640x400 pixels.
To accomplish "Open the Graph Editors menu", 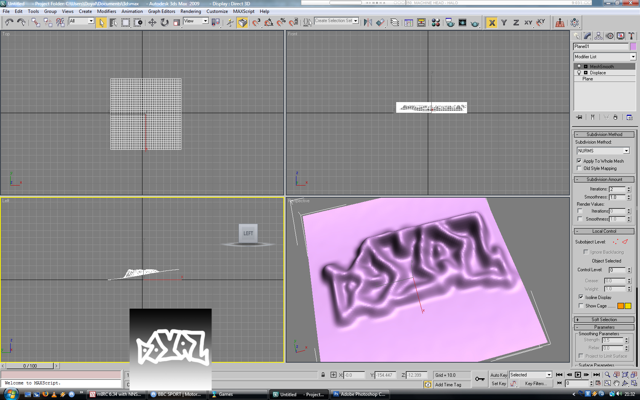I will [162, 11].
